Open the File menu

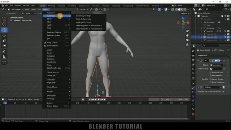click(6, 5)
